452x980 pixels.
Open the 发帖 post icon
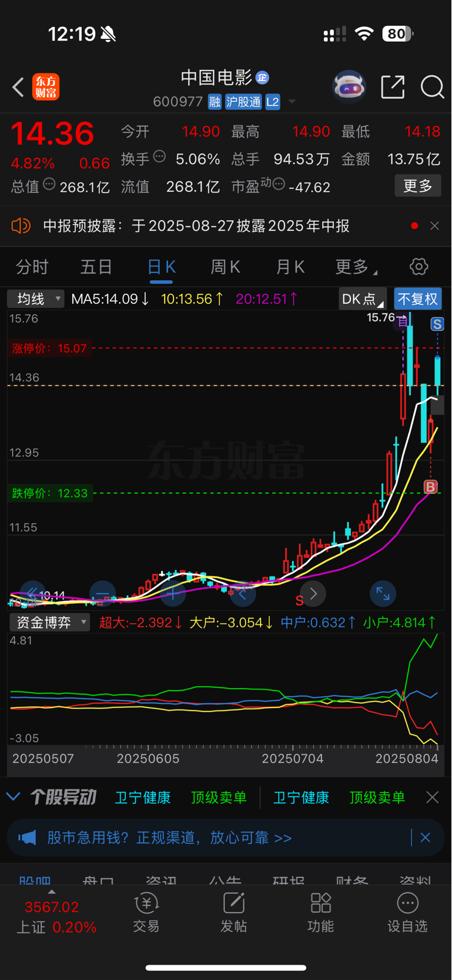coord(233,912)
